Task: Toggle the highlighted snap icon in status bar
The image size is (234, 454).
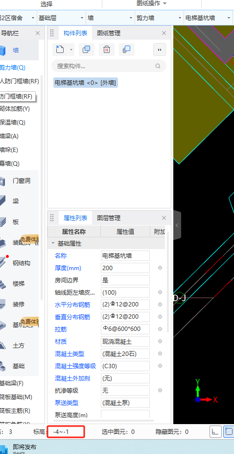Action: point(229,432)
